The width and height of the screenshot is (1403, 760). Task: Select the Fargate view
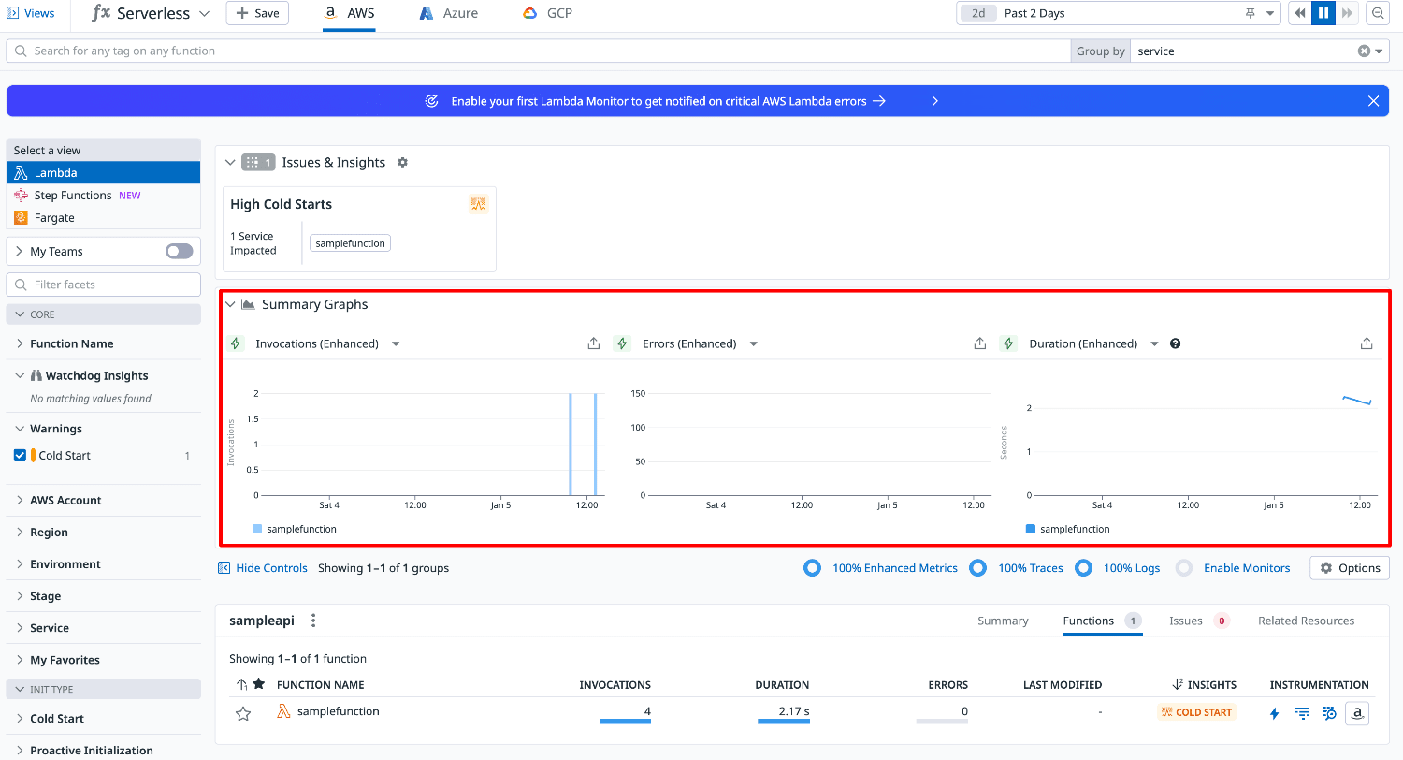tap(103, 217)
